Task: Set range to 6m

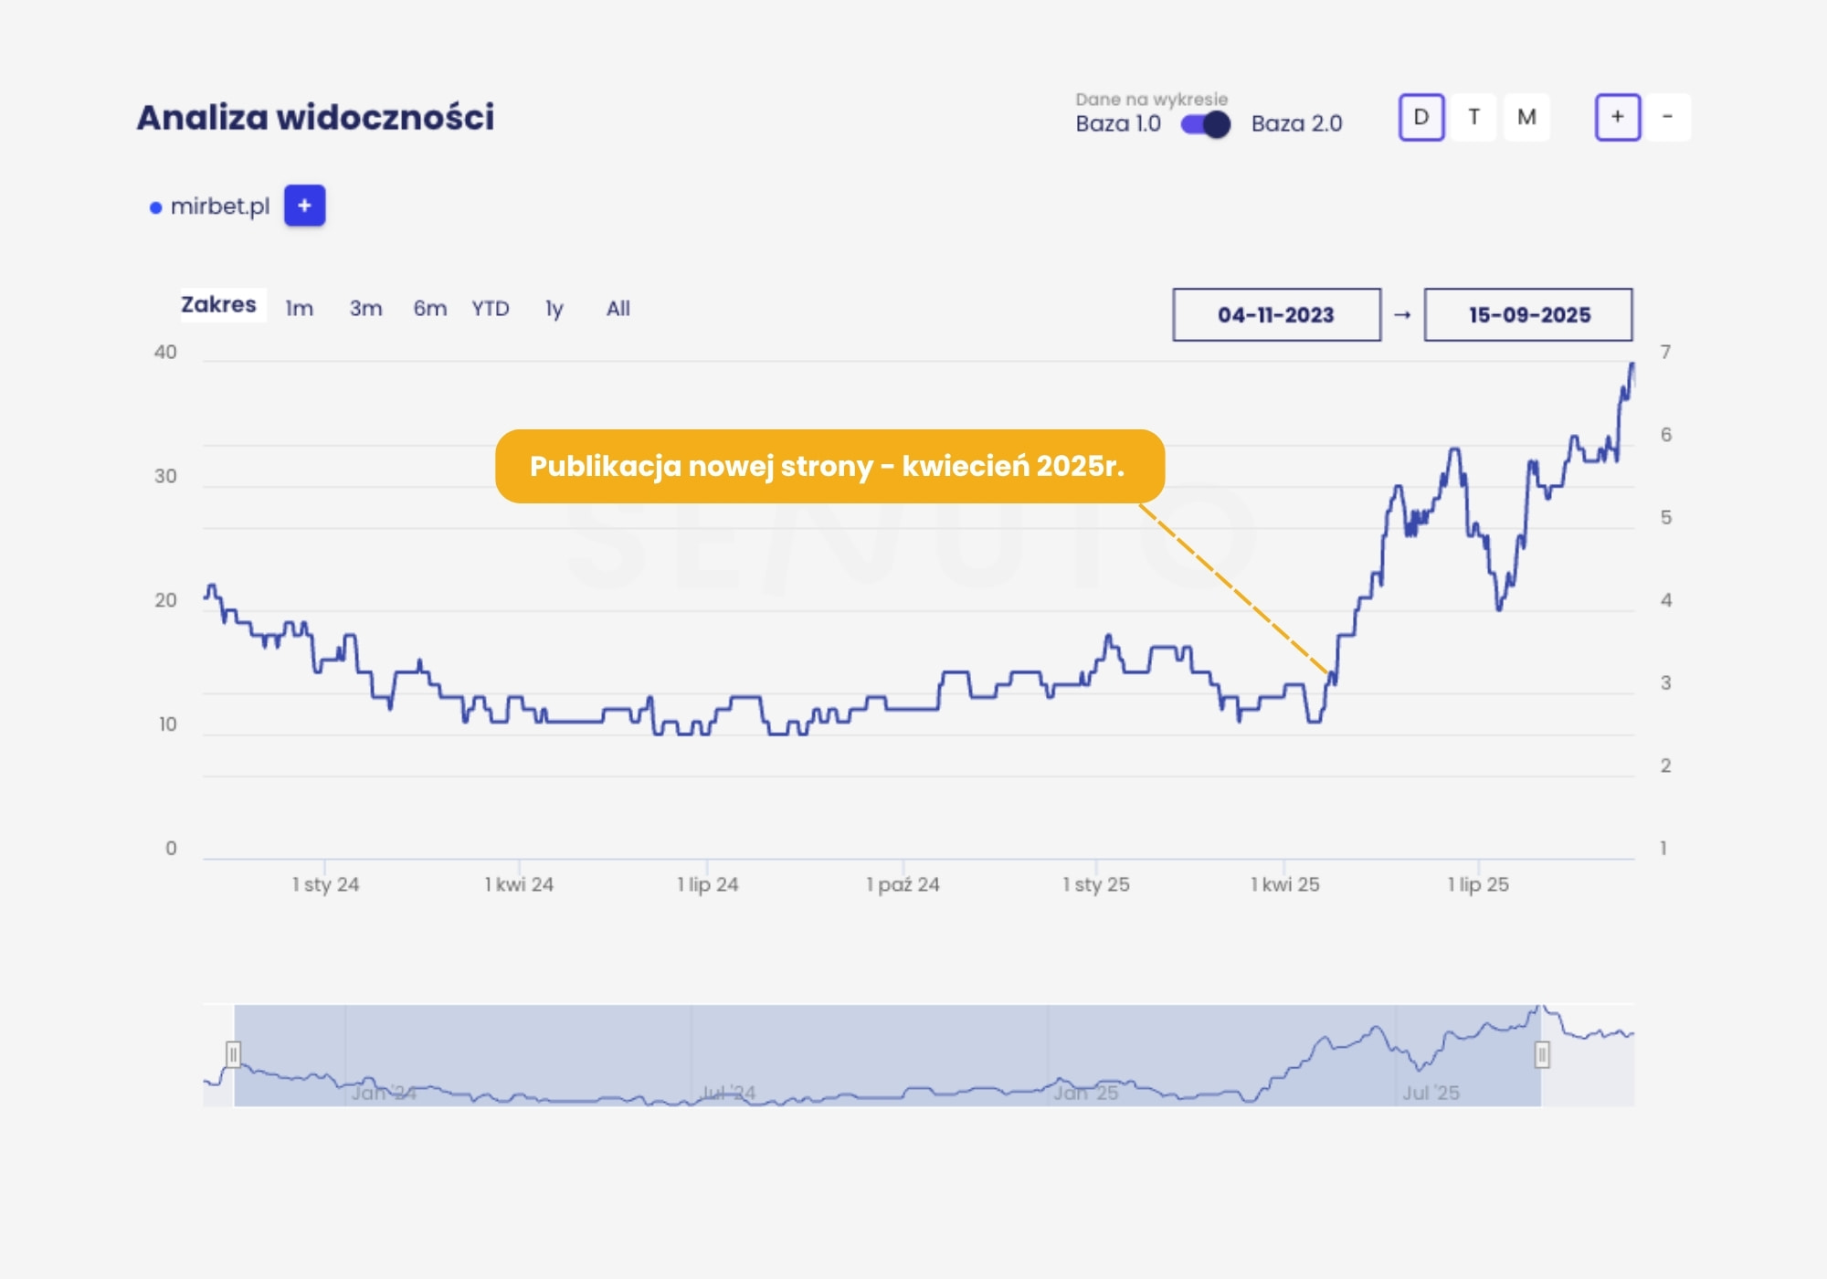Action: point(429,309)
